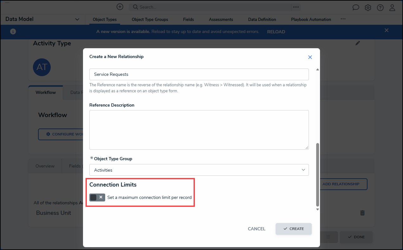Open the Data Definition tab
This screenshot has height=250, width=403.
(262, 19)
